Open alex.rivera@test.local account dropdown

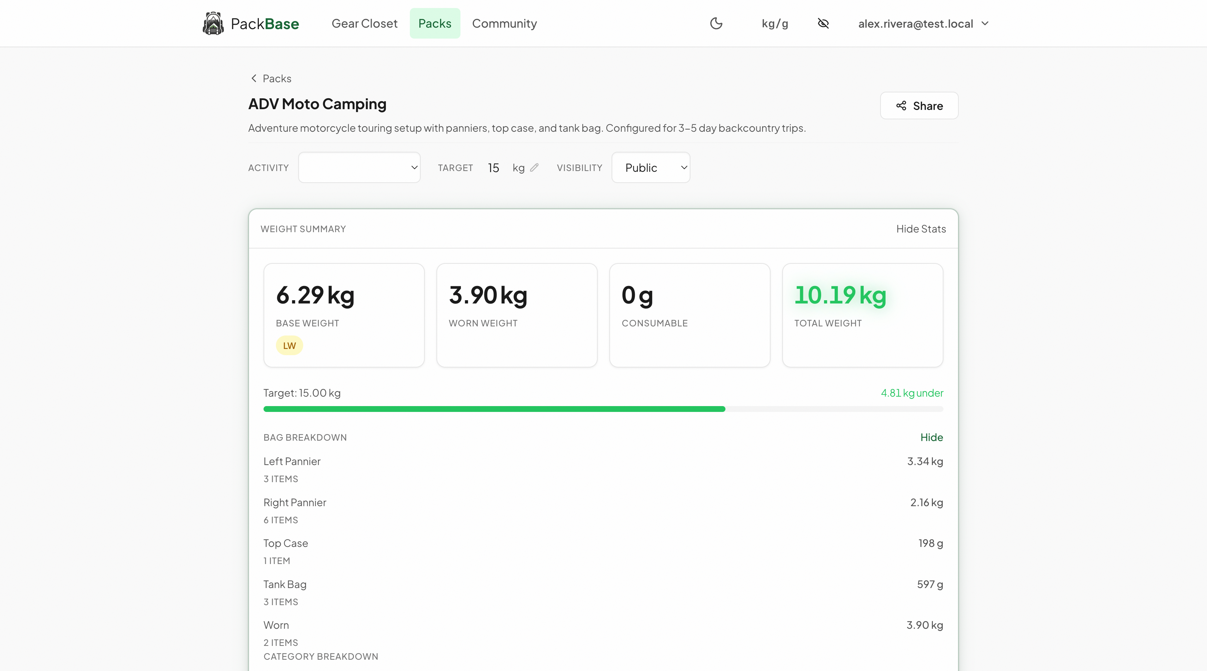(923, 23)
